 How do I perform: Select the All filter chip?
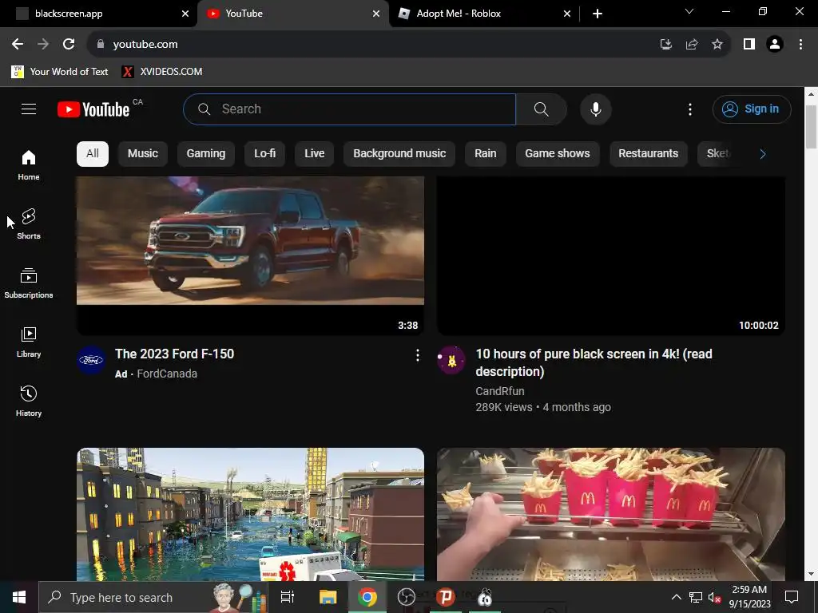click(x=93, y=154)
